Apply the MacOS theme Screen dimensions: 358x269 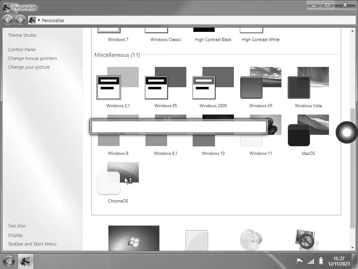click(308, 131)
